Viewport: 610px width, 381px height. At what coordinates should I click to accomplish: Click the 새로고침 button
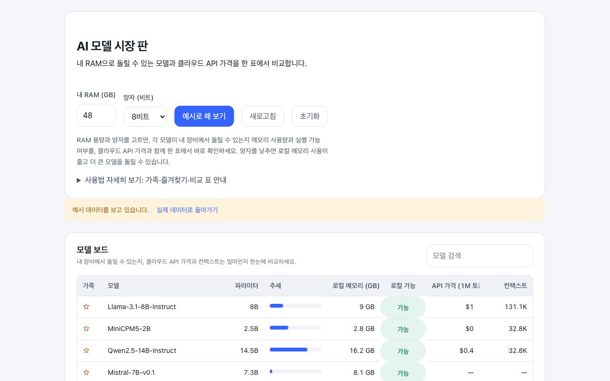pyautogui.click(x=263, y=116)
